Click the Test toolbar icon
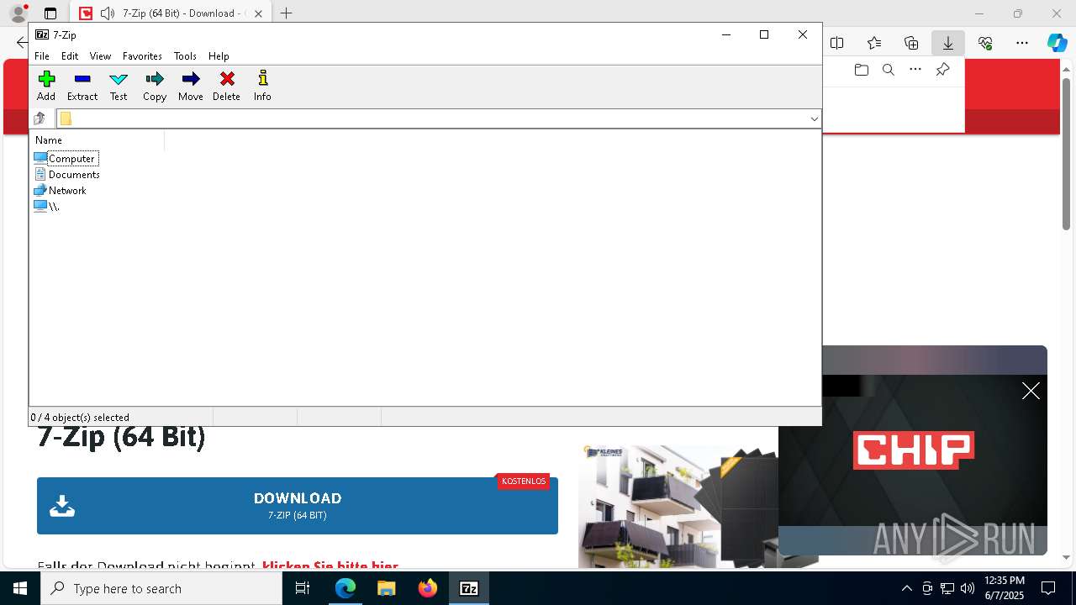This screenshot has height=605, width=1076. 119,86
